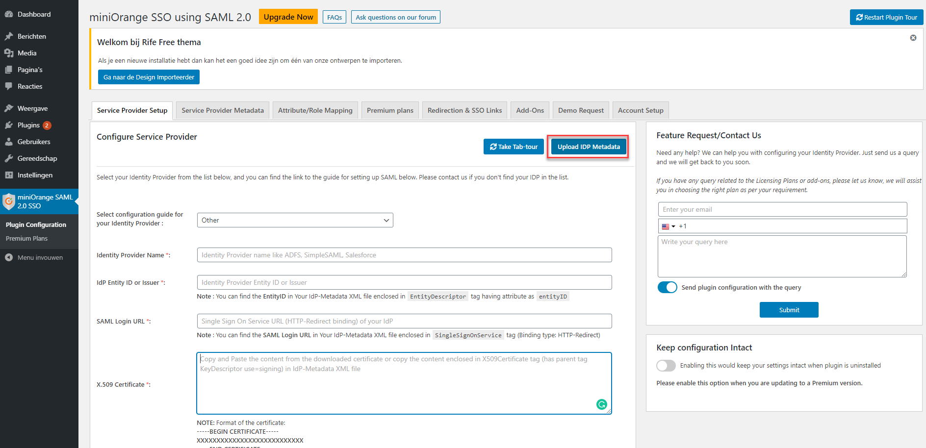
Task: Switch to Service Provider Metadata tab
Action: point(223,110)
